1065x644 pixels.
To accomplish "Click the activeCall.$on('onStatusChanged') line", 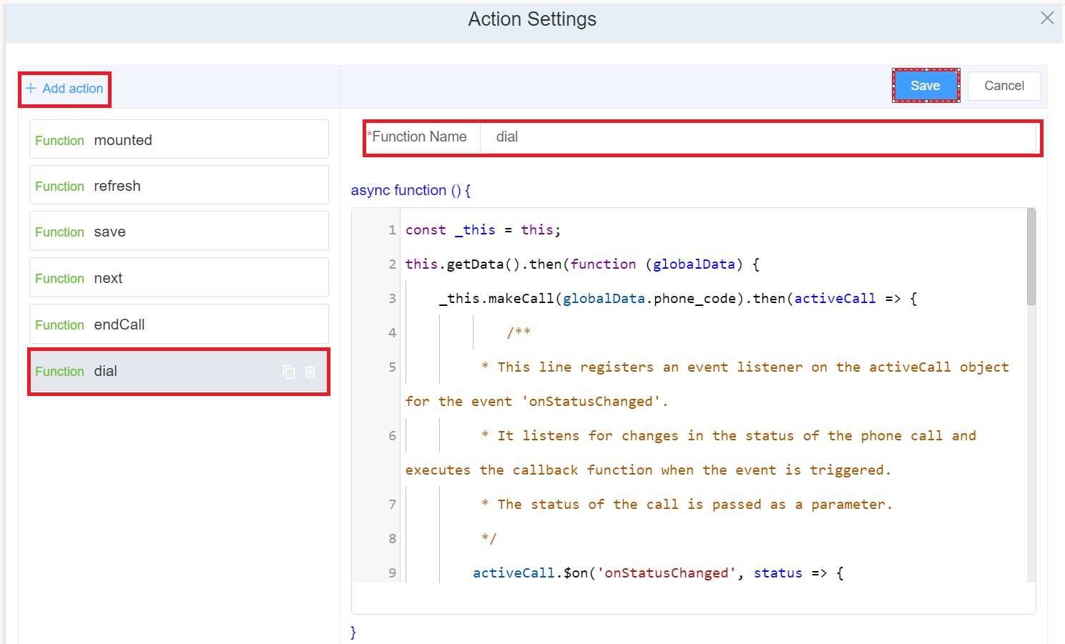I will (658, 573).
